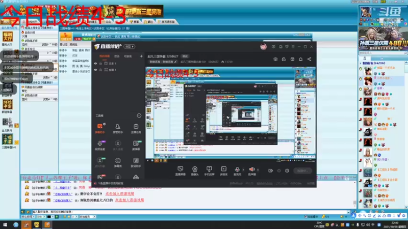Click the lock icon in the stream header
This screenshot has height=229, width=408.
coord(284,59)
